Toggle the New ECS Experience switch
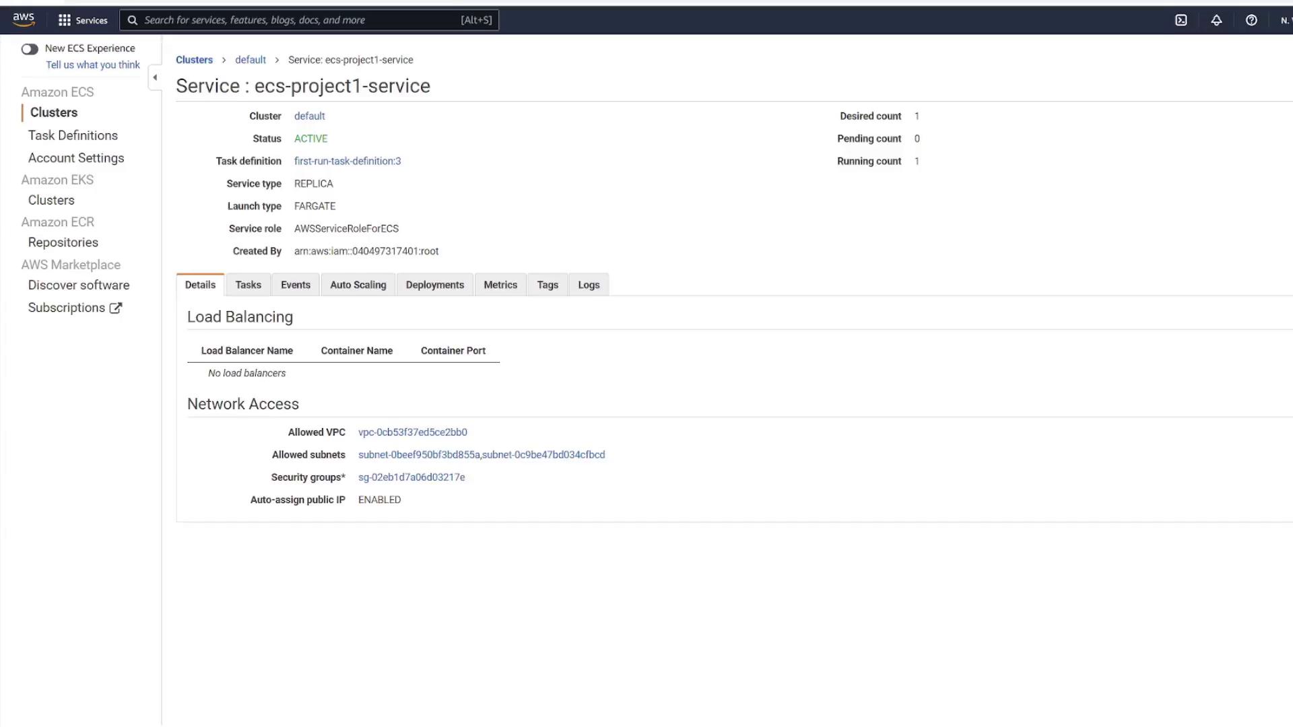The image size is (1293, 727). click(30, 48)
